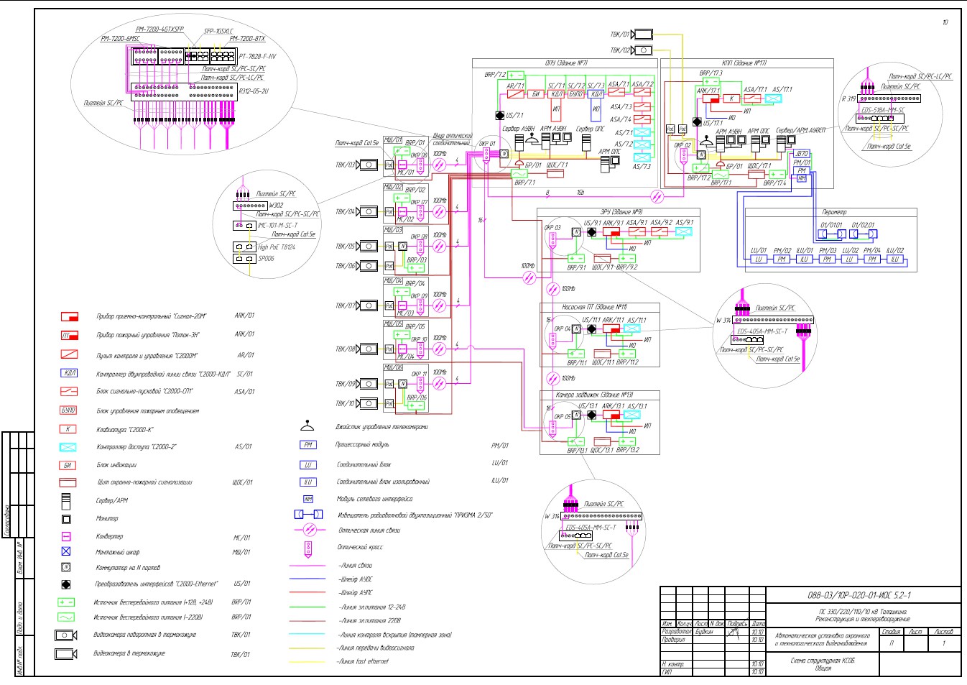Click the PRIZMA 2/50 detector legend symbol

308,515
